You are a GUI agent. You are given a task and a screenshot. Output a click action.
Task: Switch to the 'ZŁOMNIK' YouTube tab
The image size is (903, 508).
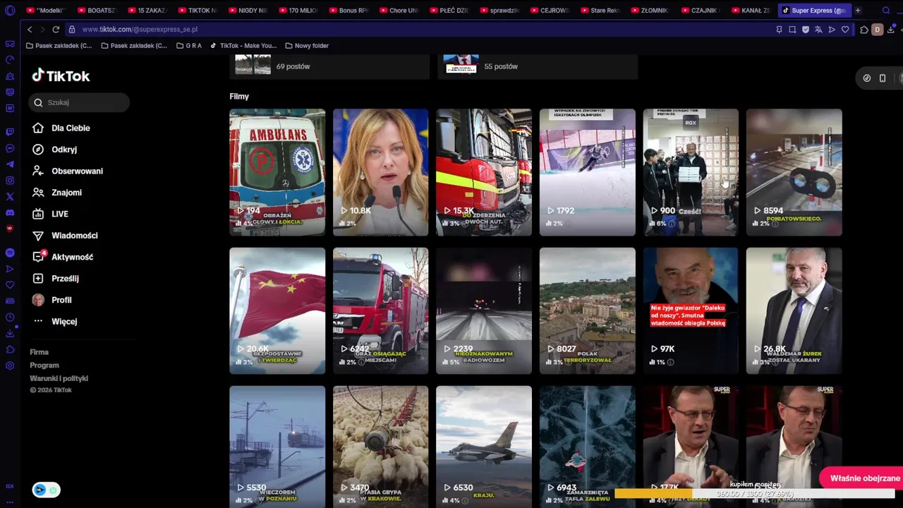650,11
